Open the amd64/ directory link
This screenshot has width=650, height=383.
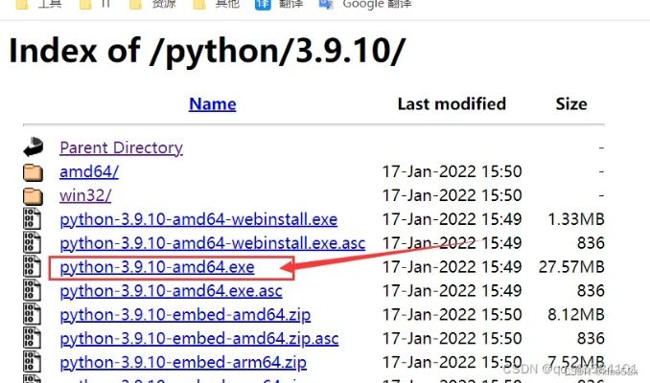[x=89, y=171]
